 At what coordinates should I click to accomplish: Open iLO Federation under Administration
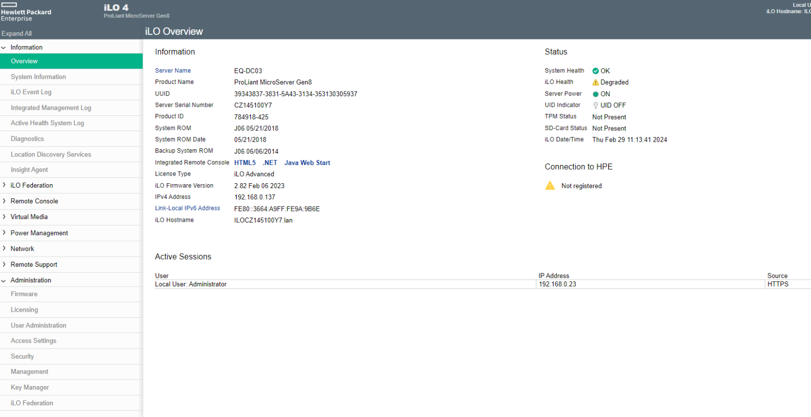(71, 403)
